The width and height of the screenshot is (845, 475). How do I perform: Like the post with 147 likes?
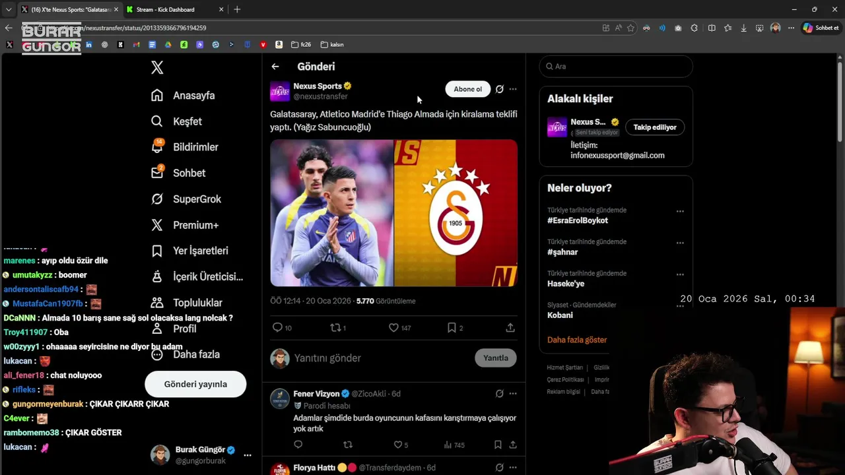399,327
